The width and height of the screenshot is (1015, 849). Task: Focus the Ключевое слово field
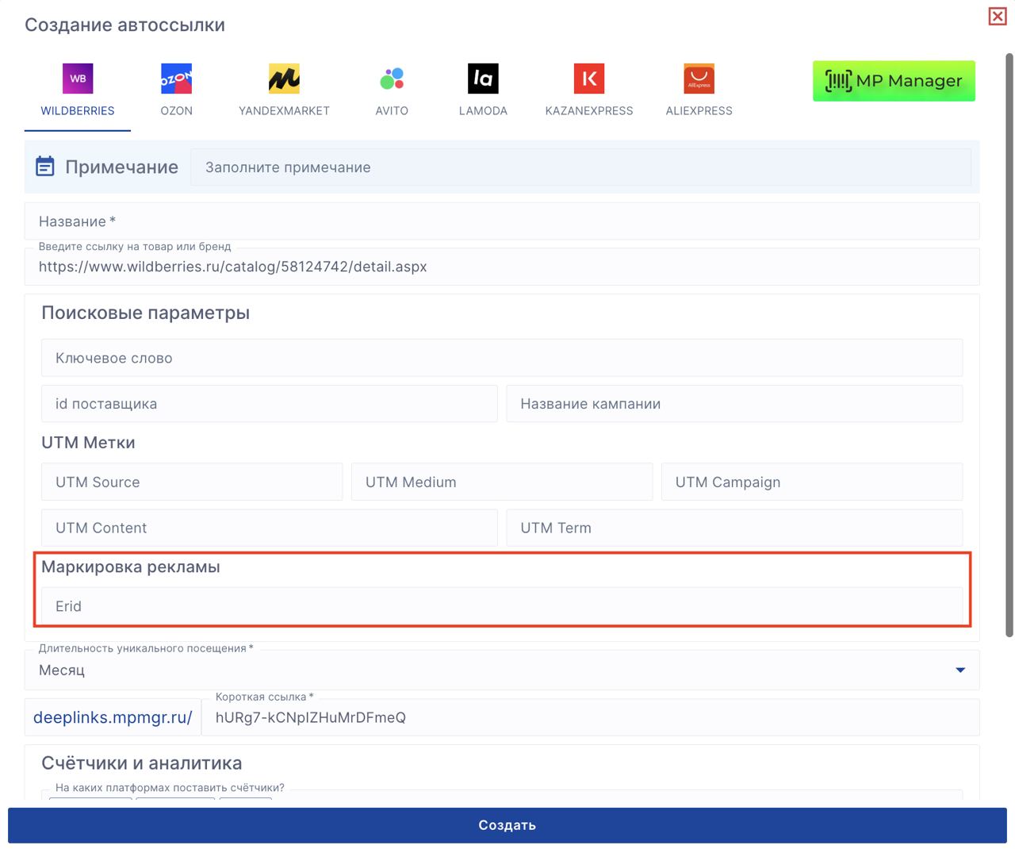click(501, 359)
